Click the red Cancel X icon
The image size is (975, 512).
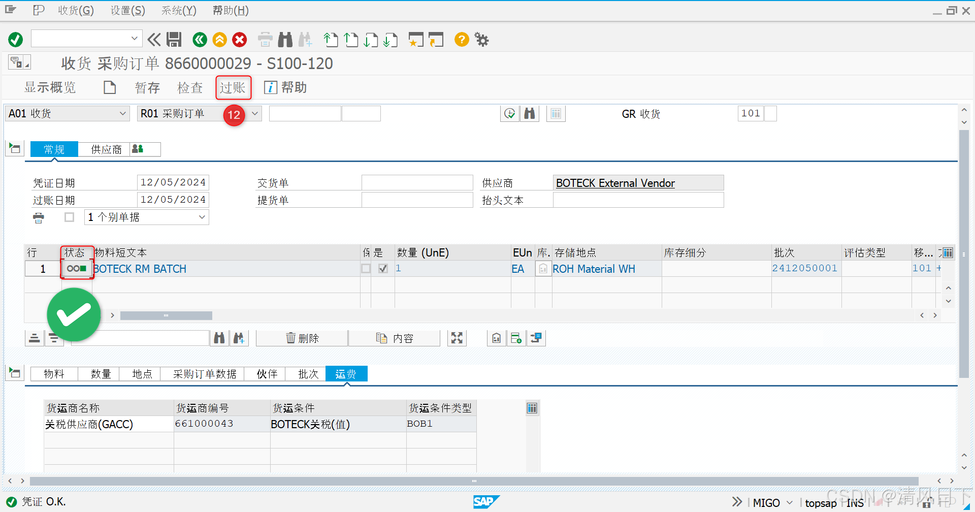click(240, 40)
